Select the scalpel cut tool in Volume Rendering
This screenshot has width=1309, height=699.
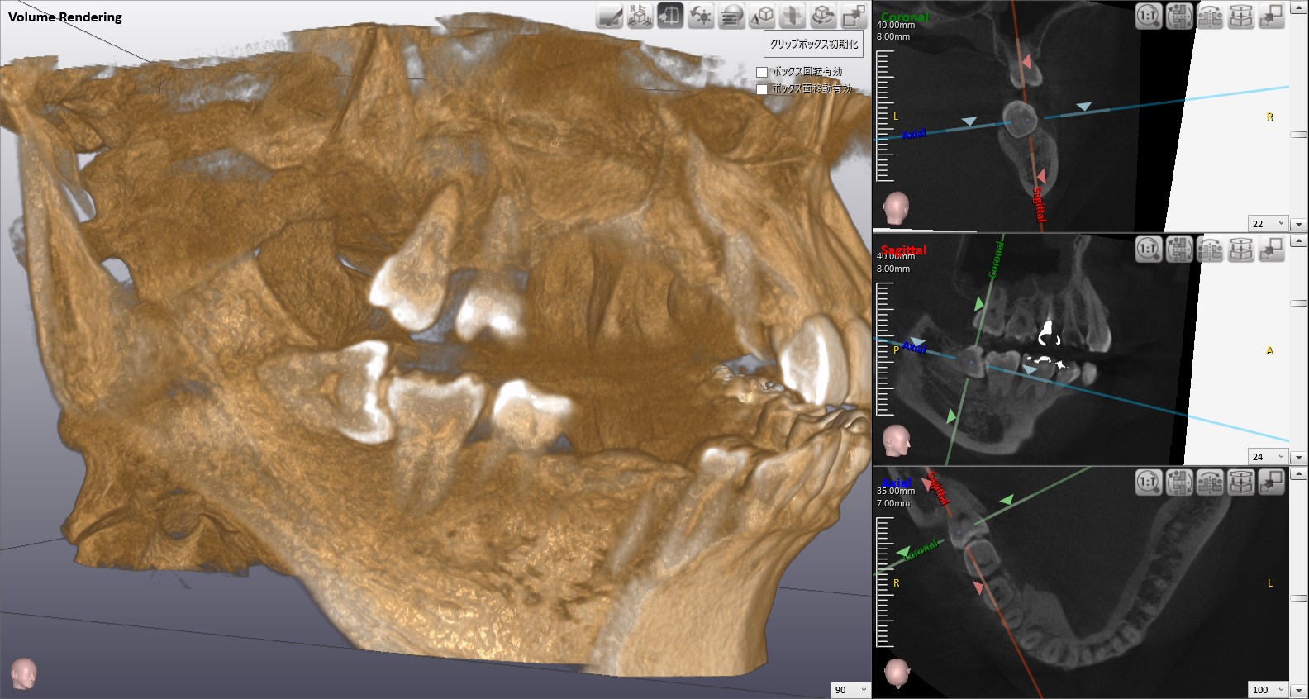coord(609,16)
